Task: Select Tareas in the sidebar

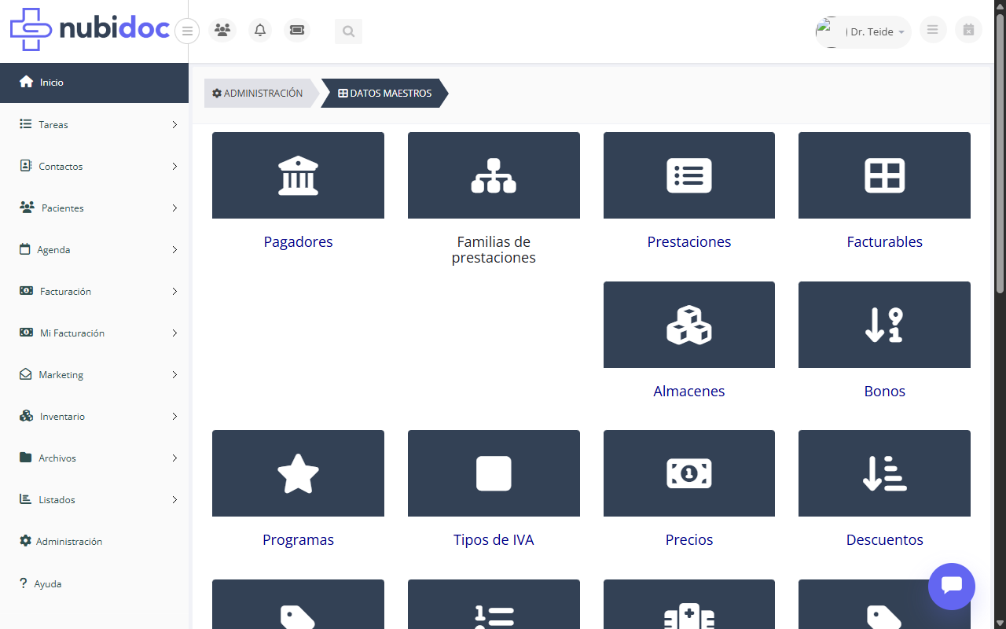Action: pyautogui.click(x=94, y=124)
